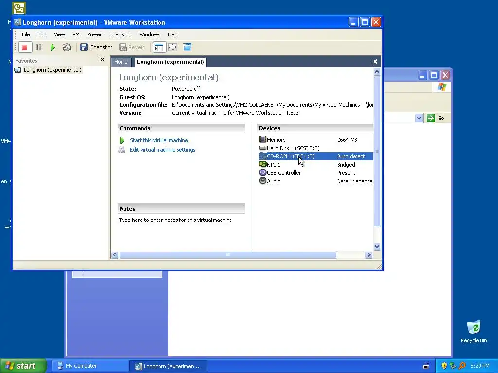Click the green play icon beside Start command
Image resolution: width=498 pixels, height=373 pixels.
click(x=122, y=140)
